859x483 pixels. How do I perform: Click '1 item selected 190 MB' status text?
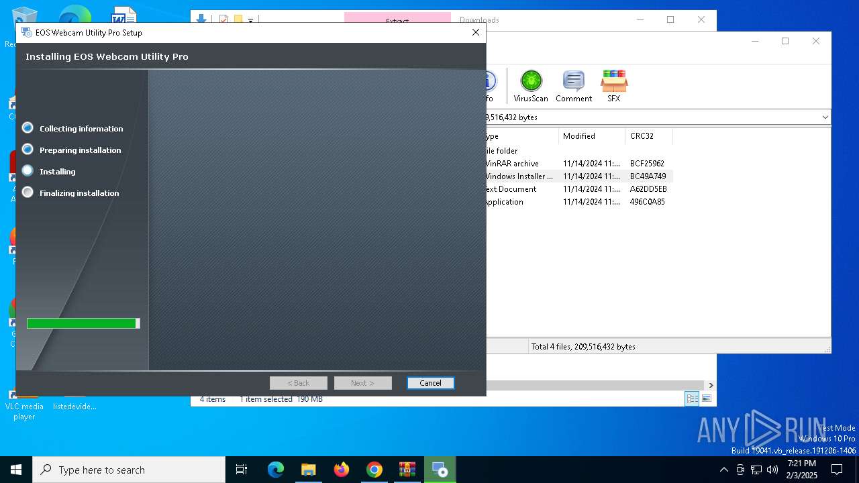281,399
